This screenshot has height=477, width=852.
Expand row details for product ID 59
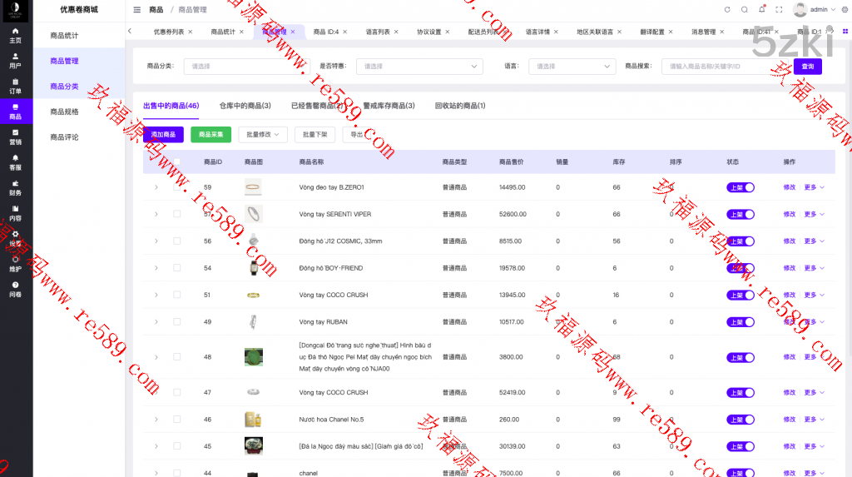point(156,188)
